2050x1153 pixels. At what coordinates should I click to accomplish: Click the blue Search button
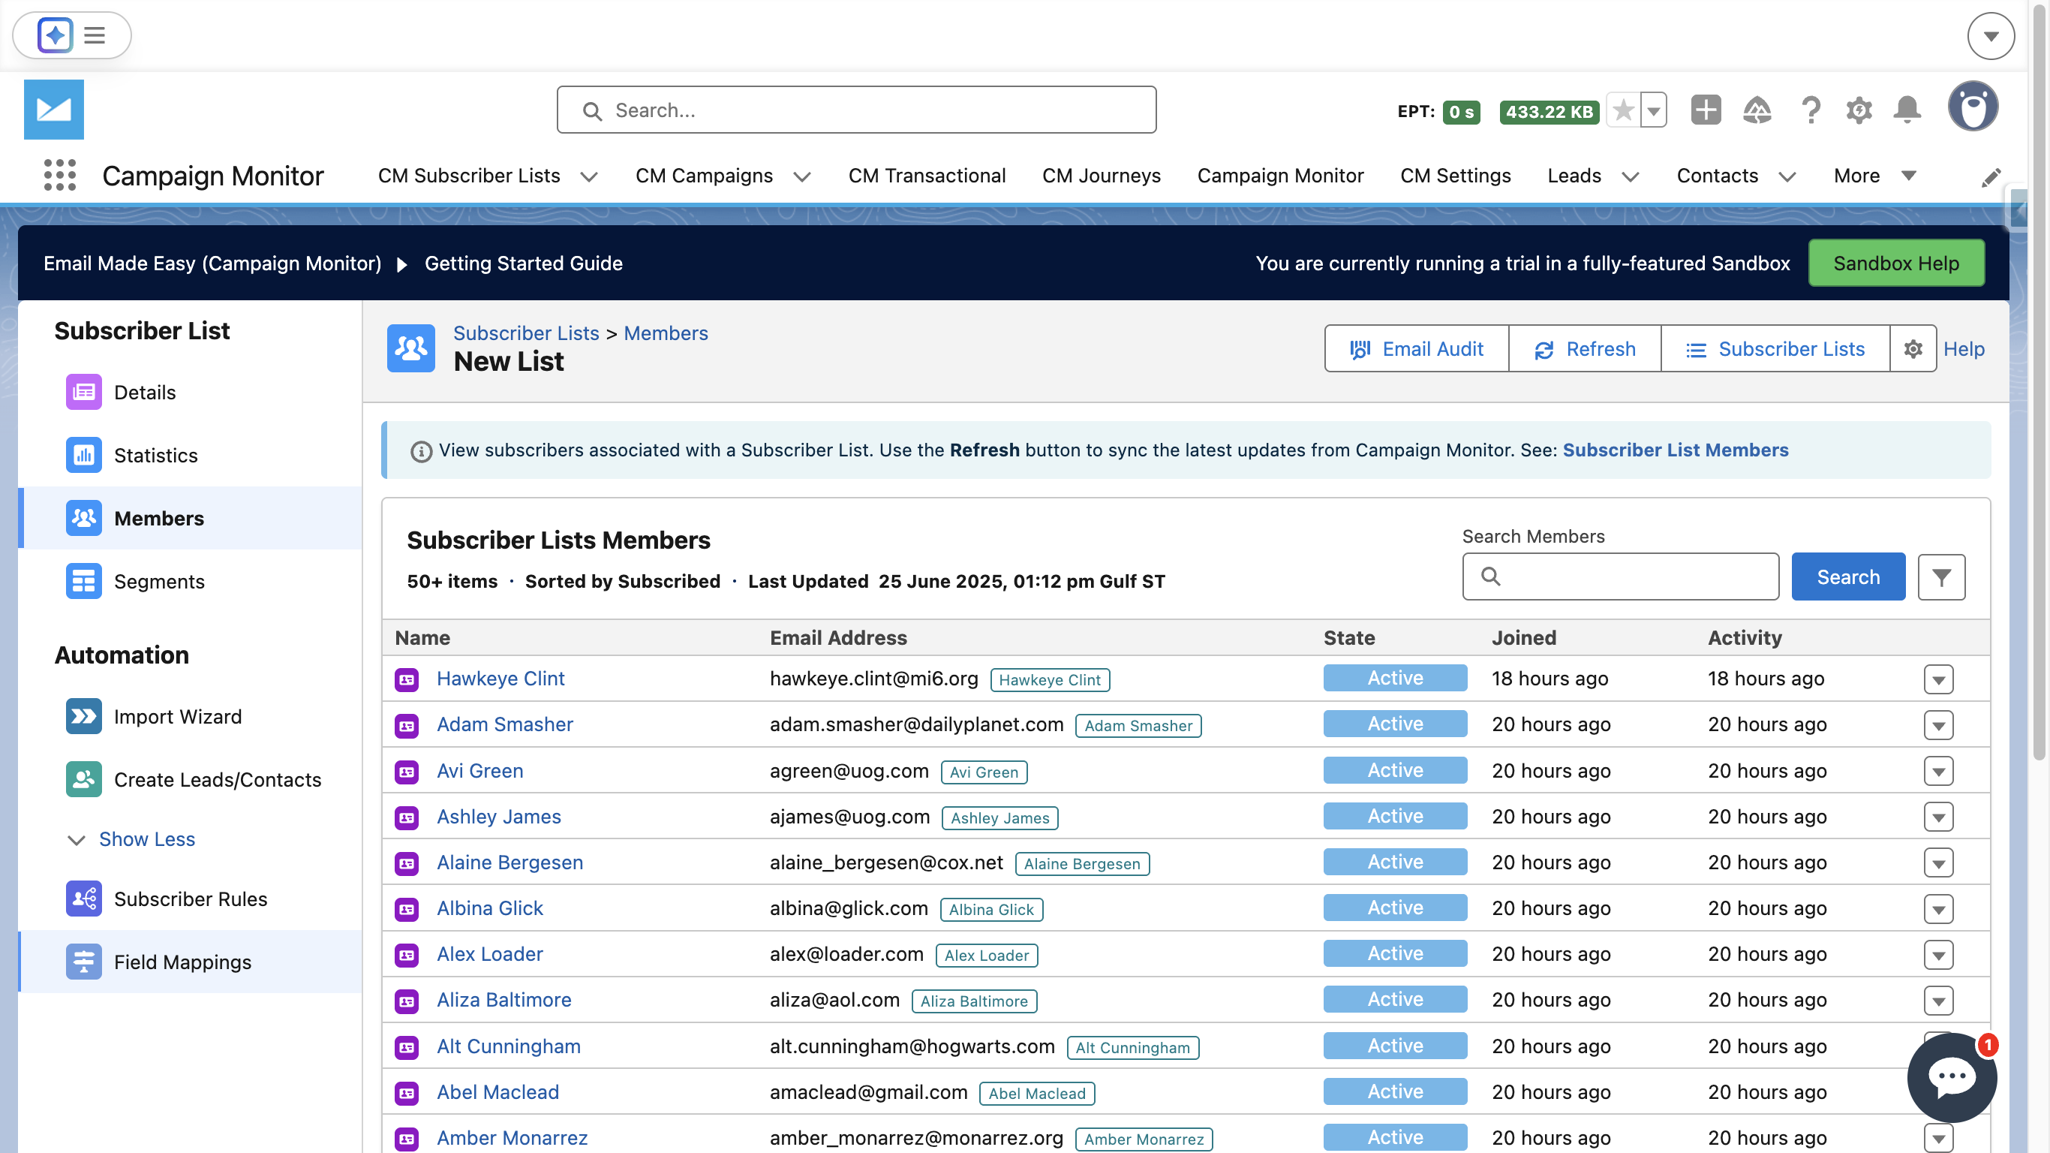(x=1848, y=577)
